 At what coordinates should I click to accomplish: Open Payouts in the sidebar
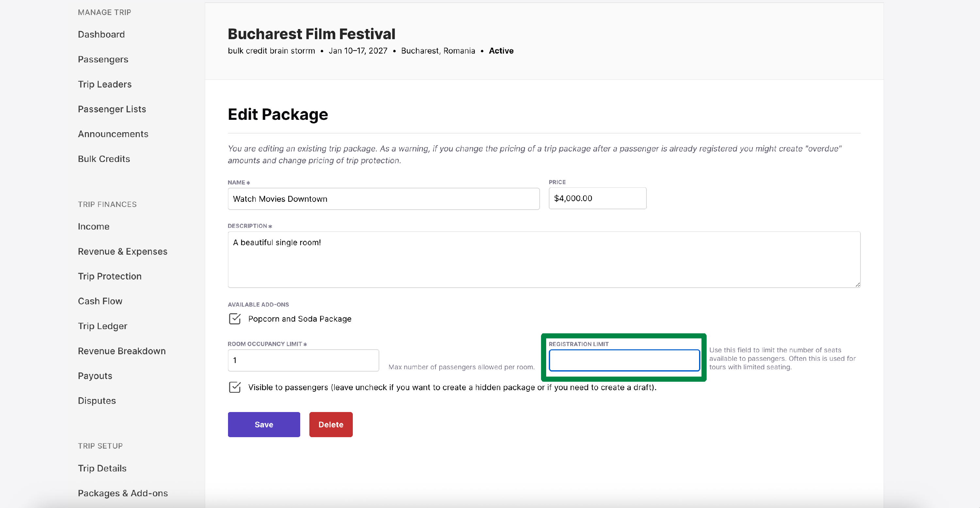95,376
